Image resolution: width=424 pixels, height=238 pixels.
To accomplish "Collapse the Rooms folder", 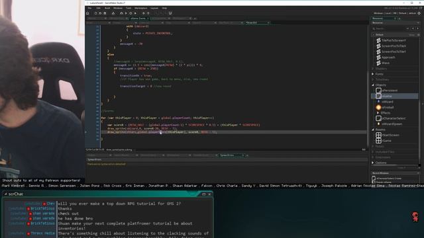I will (x=373, y=130).
